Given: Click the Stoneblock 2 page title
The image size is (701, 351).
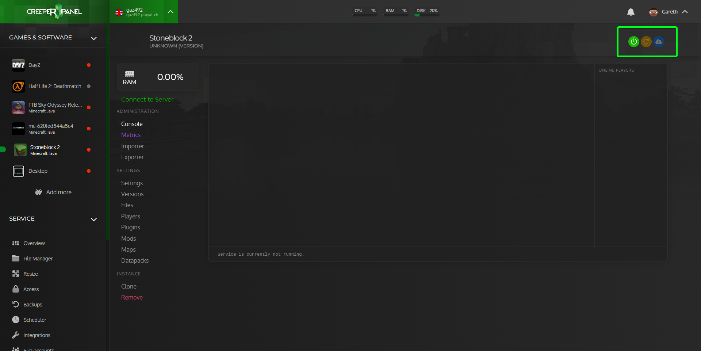Looking at the screenshot, I should 171,38.
